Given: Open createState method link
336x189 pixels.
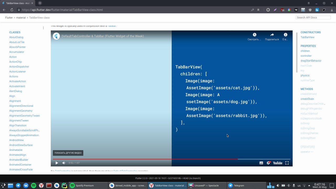Looking at the screenshot, I should 307,99.
